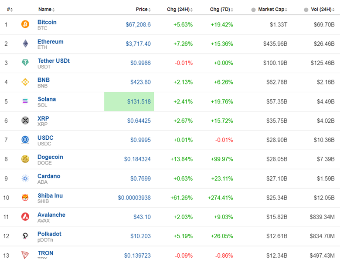Open the Avalanche link
The height and width of the screenshot is (259, 340).
51,215
